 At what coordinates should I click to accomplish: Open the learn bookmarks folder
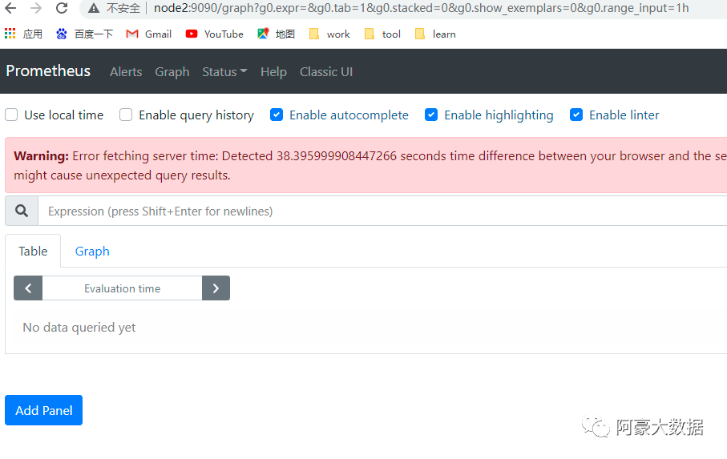point(435,34)
